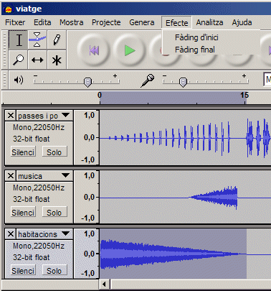Select the Zoom magnifier tool
The width and height of the screenshot is (271, 291).
click(19, 60)
